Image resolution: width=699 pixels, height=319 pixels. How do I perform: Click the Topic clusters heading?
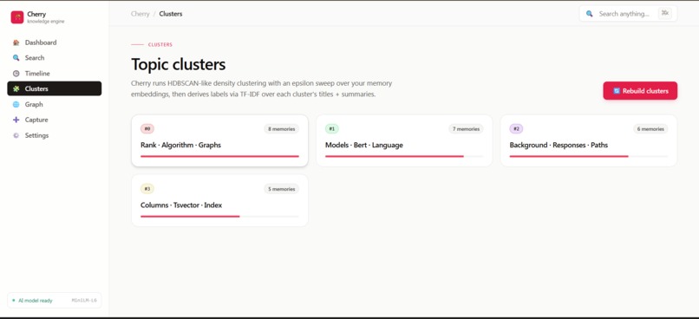[179, 65]
